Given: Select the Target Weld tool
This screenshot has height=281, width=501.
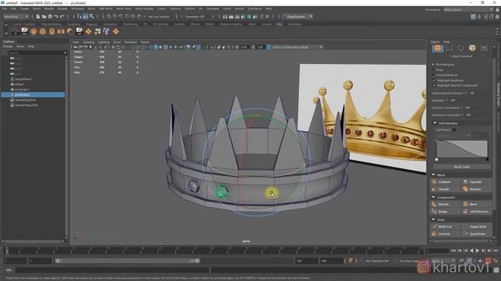Looking at the screenshot, I should tap(477, 226).
